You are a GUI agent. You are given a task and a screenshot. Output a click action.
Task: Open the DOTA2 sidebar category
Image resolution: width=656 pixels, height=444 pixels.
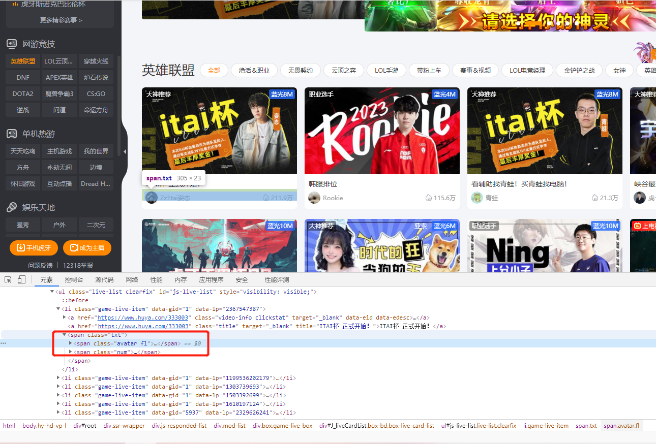pos(23,94)
